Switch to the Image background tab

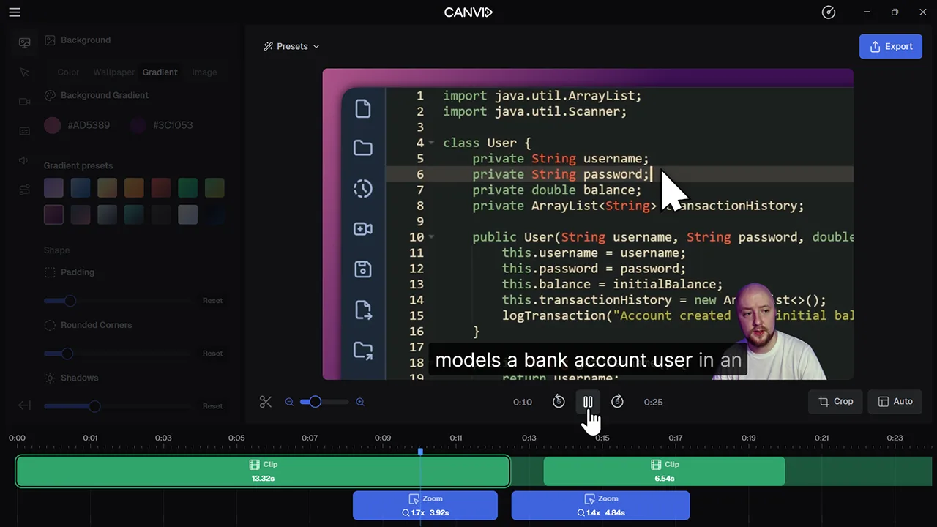point(204,72)
